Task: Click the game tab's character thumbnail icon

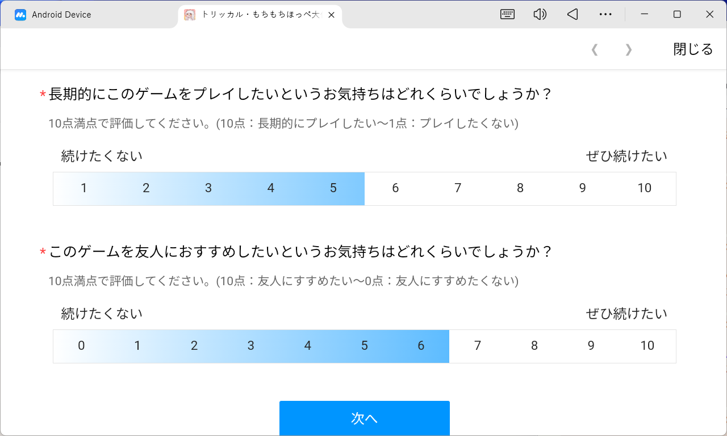Action: pyautogui.click(x=190, y=15)
